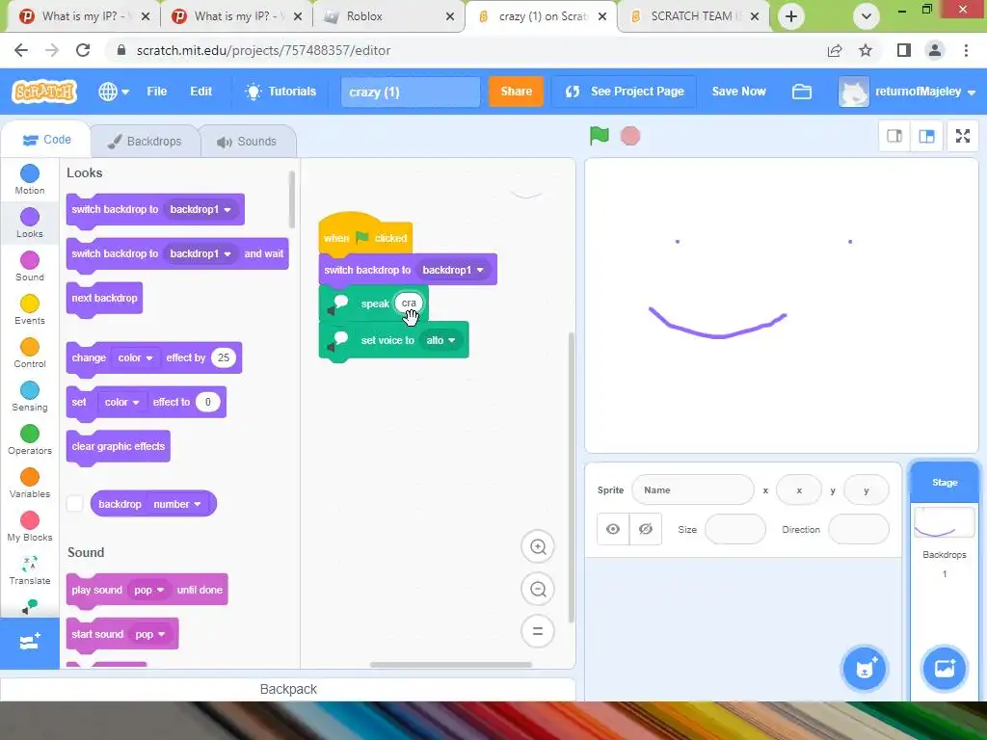Screen dimensions: 987x740
Task: Select the Text to Speech category icon
Action: (x=30, y=607)
